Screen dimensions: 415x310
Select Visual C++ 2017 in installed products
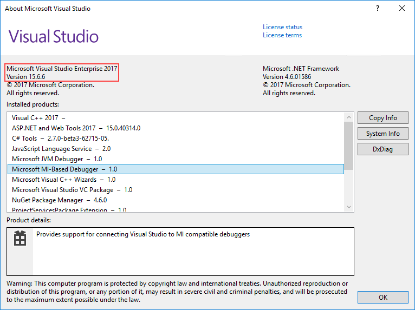176,118
